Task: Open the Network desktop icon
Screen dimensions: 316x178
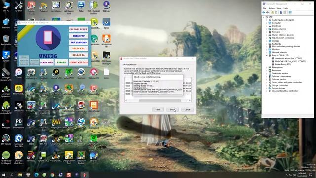Action: tap(6, 23)
